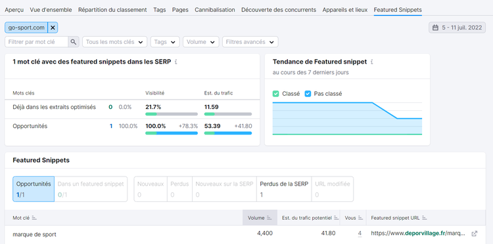Click the Opportunités visibility progress bar
Screen dimensions: 493x244
(x=172, y=133)
